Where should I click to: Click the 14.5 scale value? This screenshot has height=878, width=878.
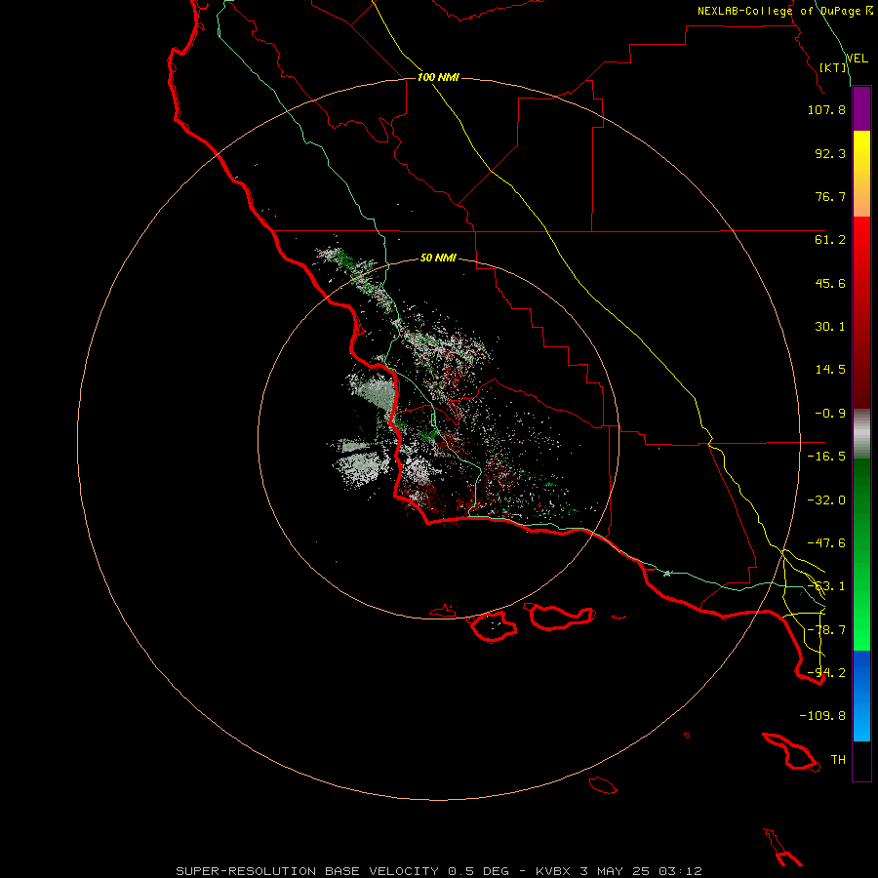click(x=830, y=370)
